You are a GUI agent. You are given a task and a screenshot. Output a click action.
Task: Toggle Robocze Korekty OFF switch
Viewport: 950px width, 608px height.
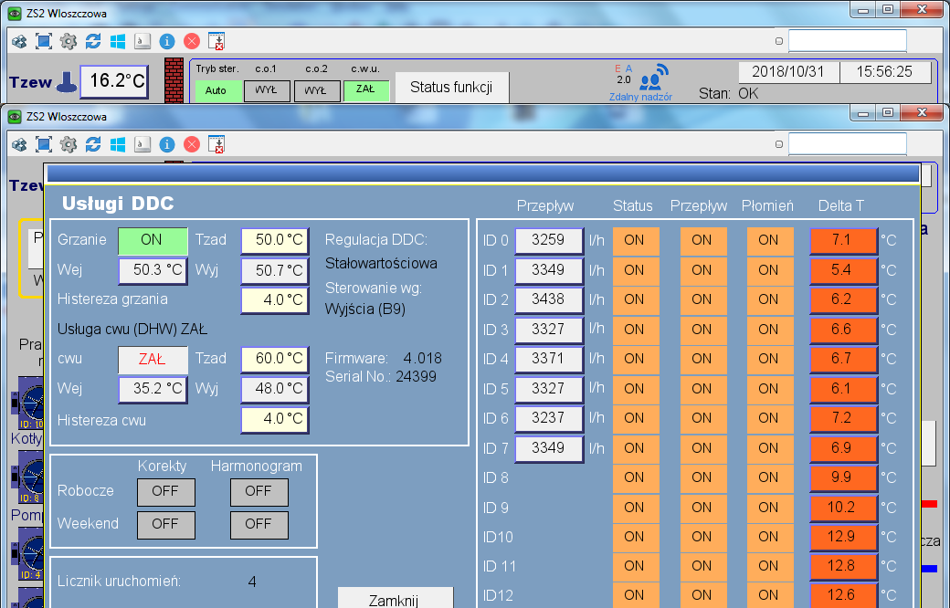pyautogui.click(x=166, y=492)
